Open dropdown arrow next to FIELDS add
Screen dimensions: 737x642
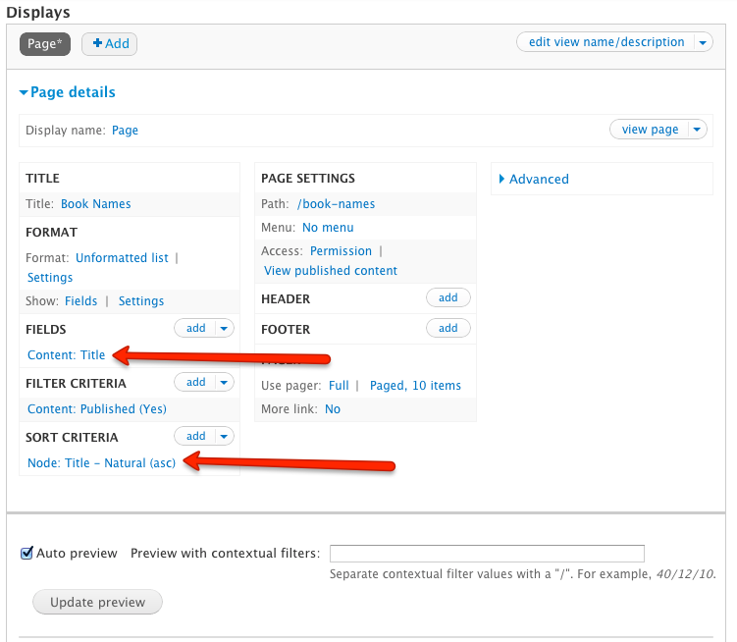[x=224, y=328]
